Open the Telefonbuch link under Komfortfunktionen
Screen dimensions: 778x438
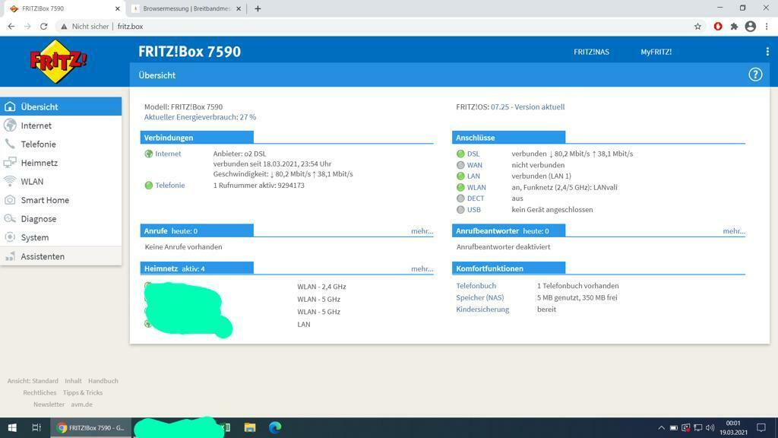coord(476,286)
